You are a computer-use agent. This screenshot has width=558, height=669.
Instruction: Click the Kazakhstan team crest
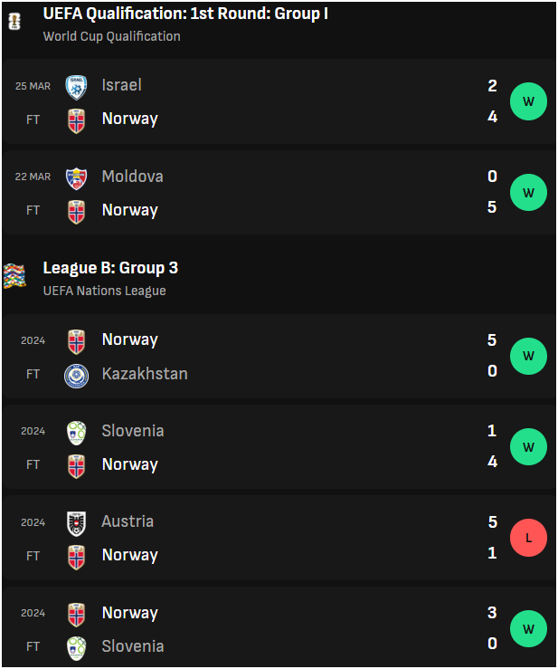pos(76,376)
